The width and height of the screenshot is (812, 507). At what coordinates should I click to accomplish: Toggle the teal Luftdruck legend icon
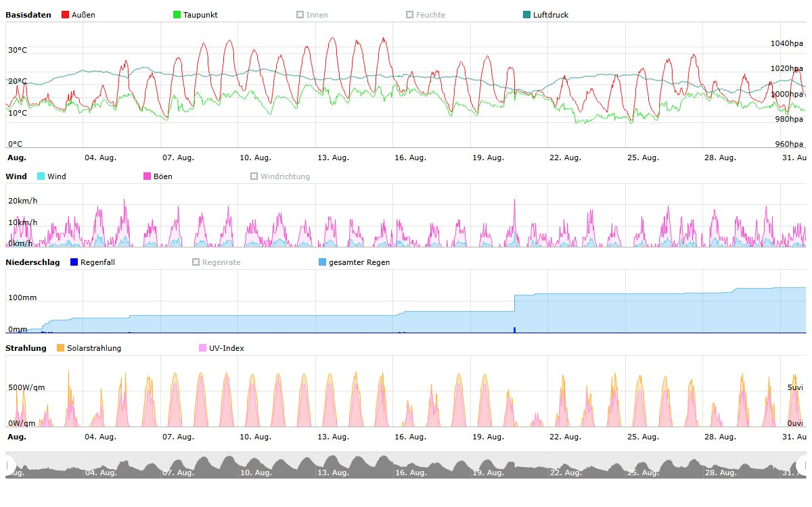[x=527, y=15]
